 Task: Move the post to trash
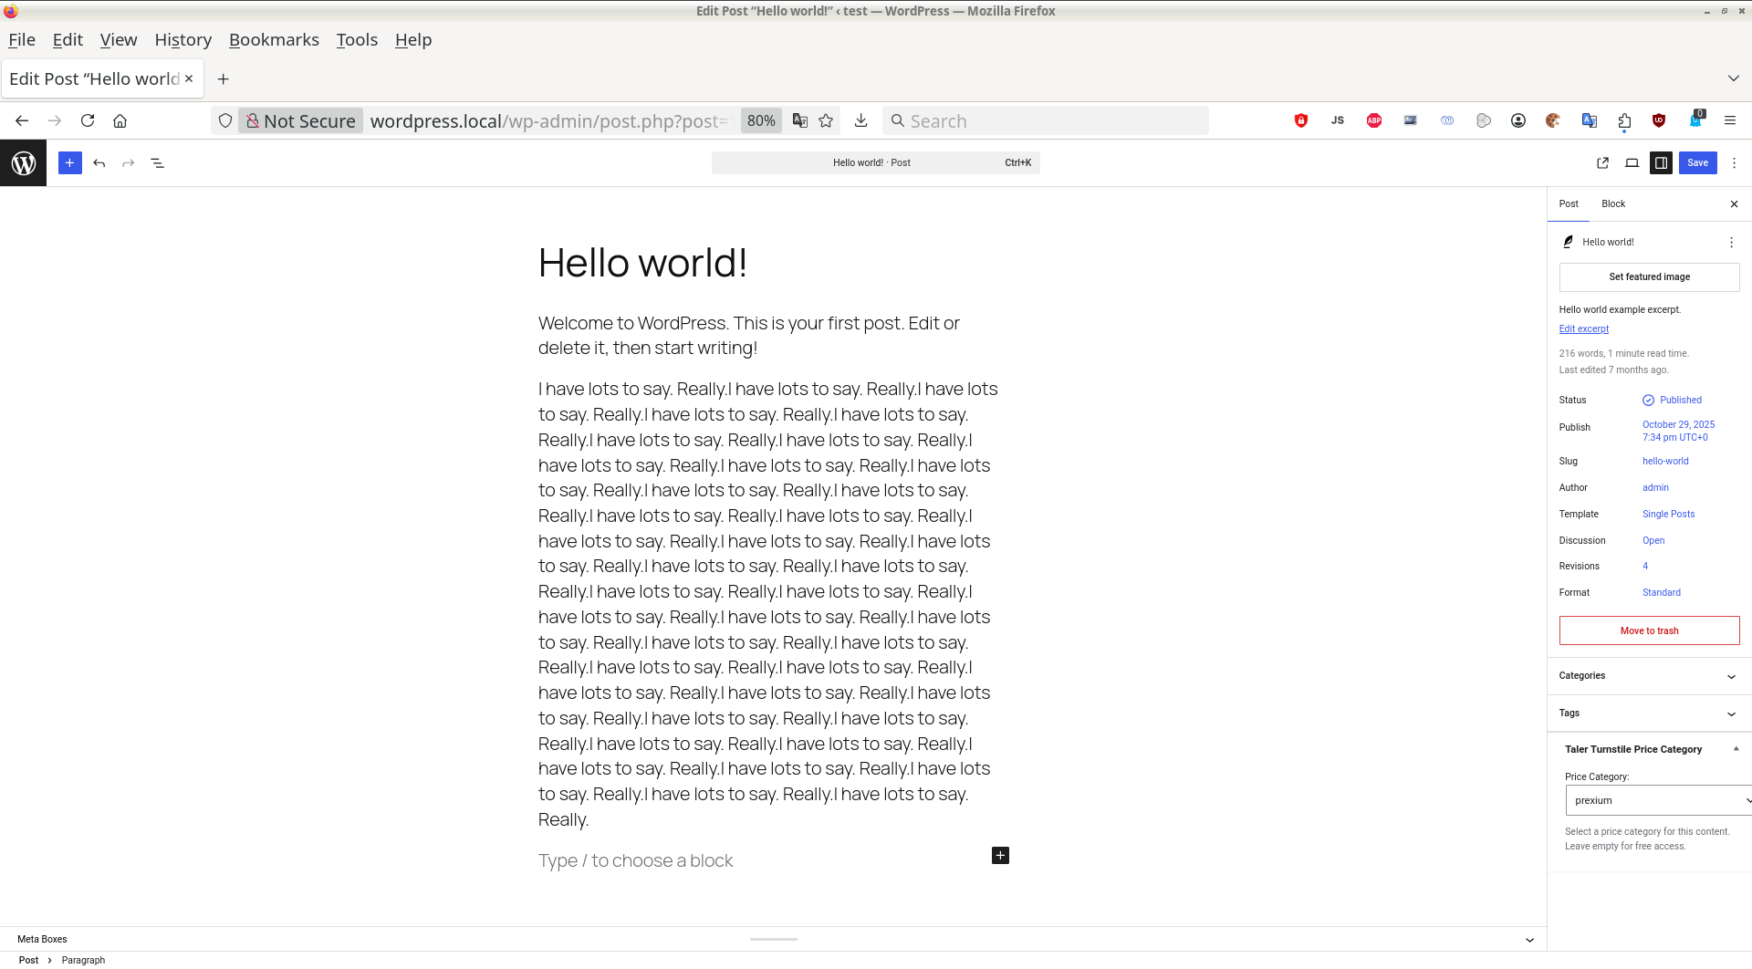[1650, 631]
